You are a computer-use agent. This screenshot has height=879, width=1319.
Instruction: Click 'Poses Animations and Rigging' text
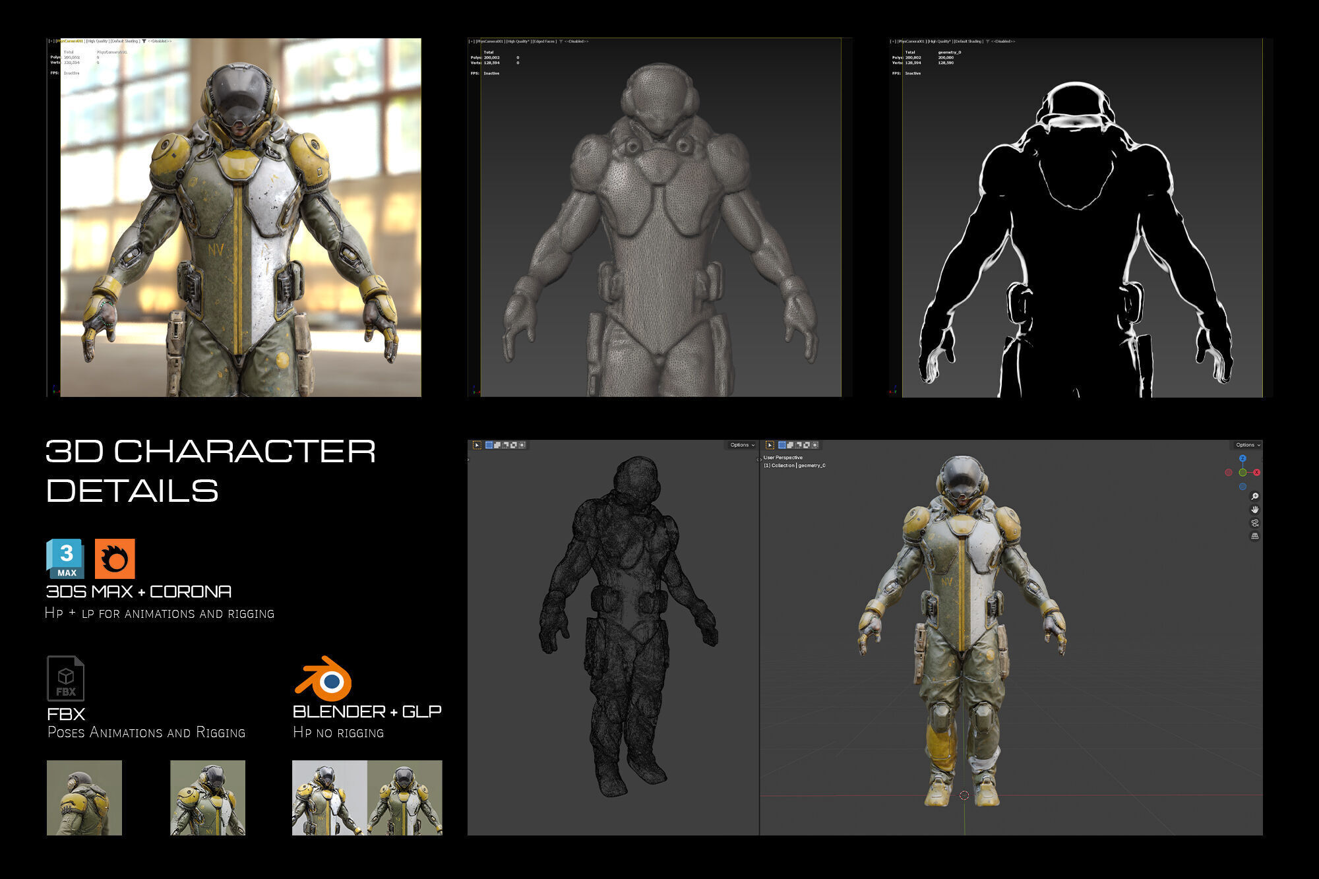click(x=146, y=732)
